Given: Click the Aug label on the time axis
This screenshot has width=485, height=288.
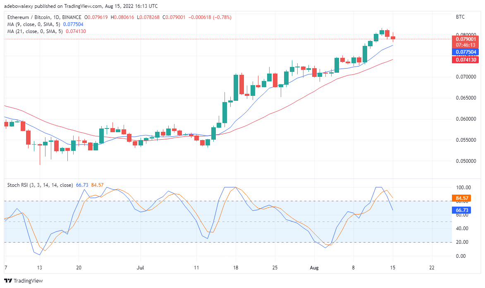Looking at the screenshot, I should click(314, 268).
